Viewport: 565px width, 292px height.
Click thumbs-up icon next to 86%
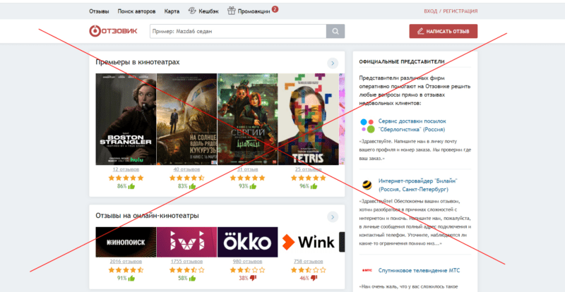pyautogui.click(x=131, y=186)
